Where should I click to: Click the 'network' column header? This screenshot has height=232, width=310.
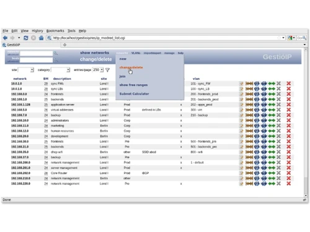click(x=20, y=79)
